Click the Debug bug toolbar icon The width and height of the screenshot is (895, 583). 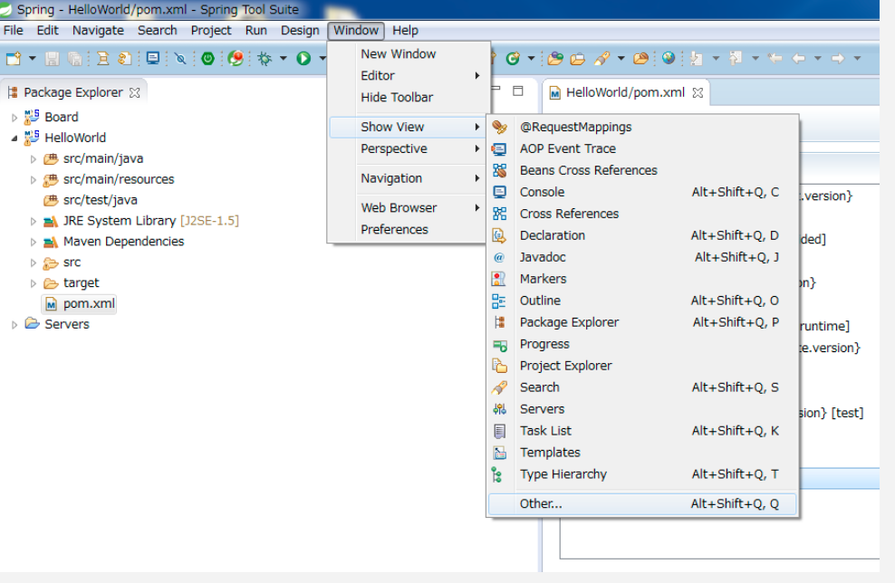click(x=265, y=58)
